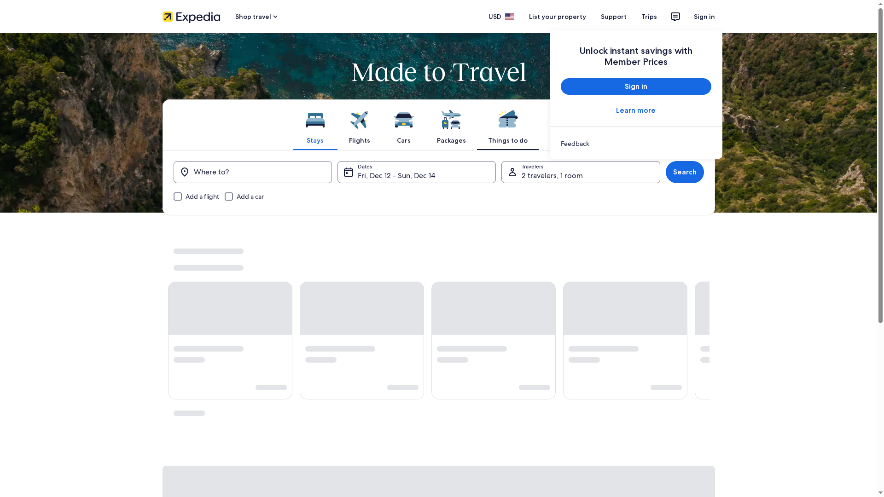Open the chat message icon in the header
Viewport: 884px width, 497px height.
[x=675, y=17]
